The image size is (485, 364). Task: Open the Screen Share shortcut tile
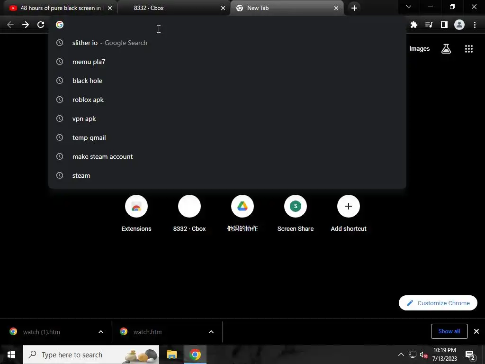pos(296,214)
